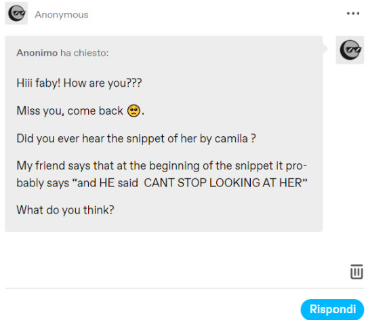Click the 'Hiii faby! How are you???' line

[x=79, y=83]
